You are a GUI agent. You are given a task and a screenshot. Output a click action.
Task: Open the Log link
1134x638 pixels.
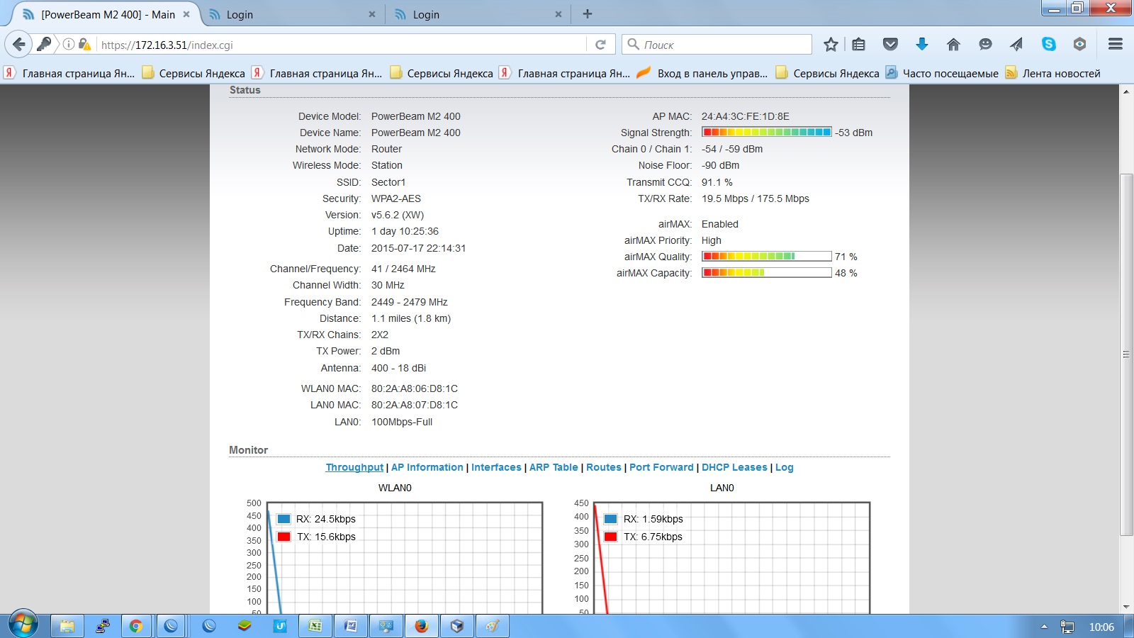tap(784, 467)
